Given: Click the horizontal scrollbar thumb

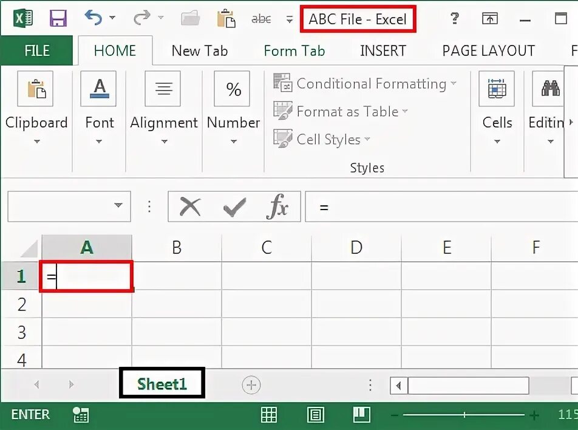Looking at the screenshot, I should [x=468, y=386].
